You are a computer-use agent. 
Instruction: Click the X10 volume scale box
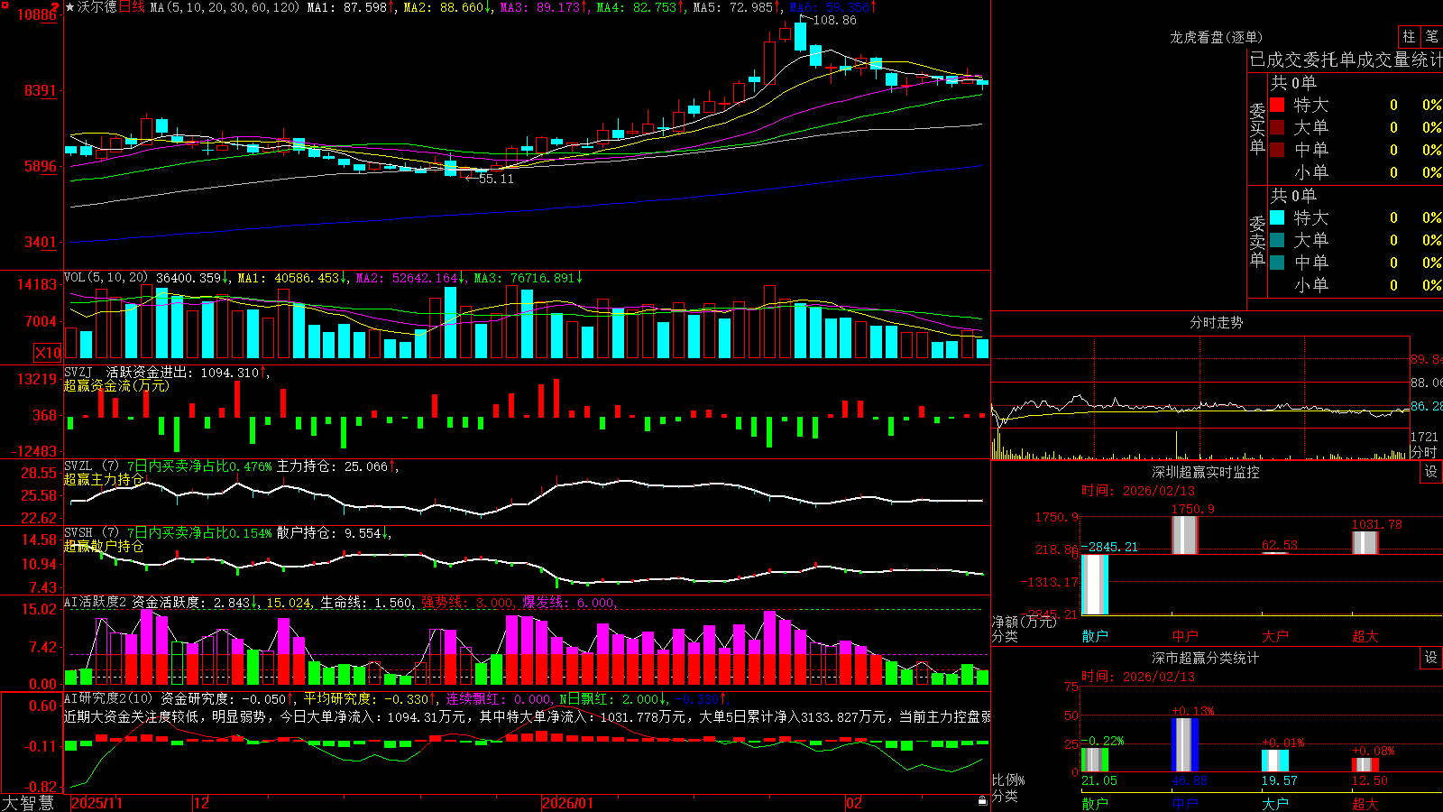[x=47, y=353]
